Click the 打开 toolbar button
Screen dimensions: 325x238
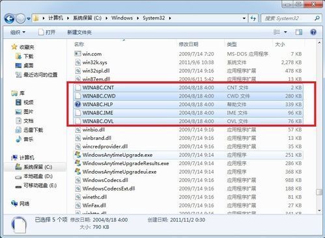pyautogui.click(x=47, y=33)
